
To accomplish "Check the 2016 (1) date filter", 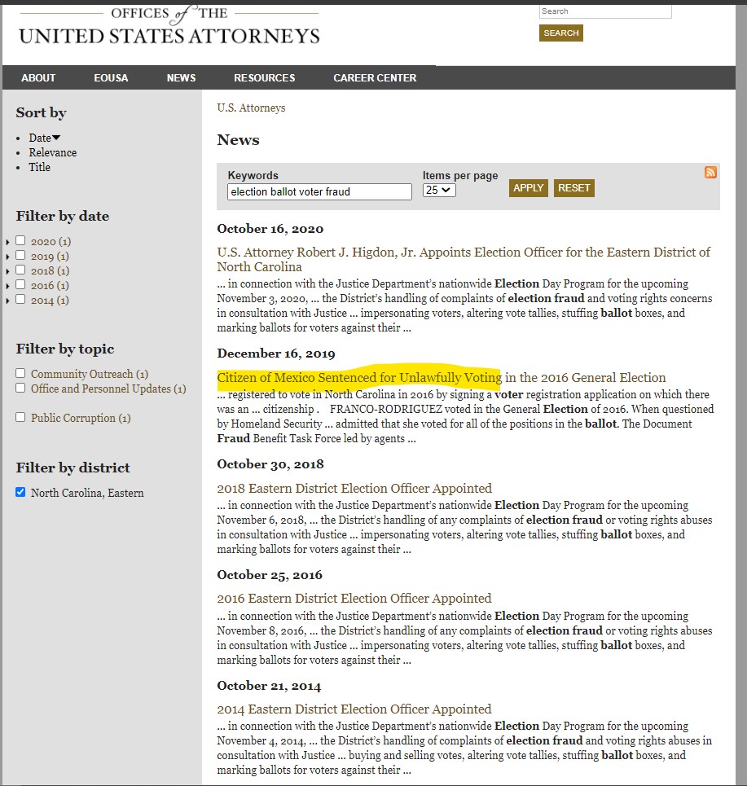I will (20, 284).
